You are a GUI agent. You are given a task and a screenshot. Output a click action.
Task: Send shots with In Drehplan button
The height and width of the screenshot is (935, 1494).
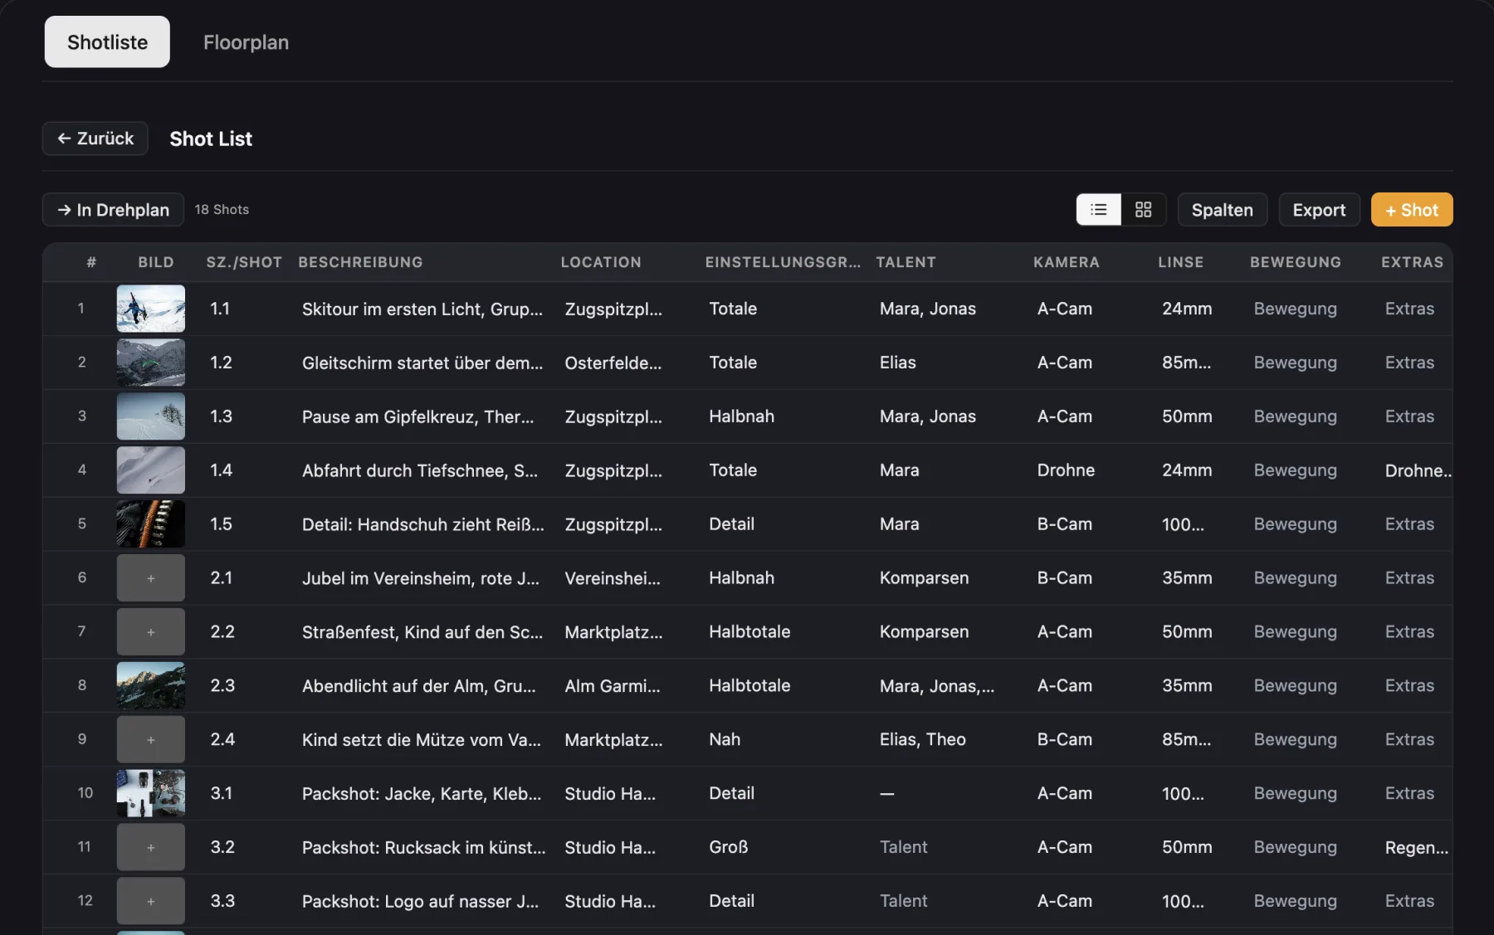coord(113,210)
